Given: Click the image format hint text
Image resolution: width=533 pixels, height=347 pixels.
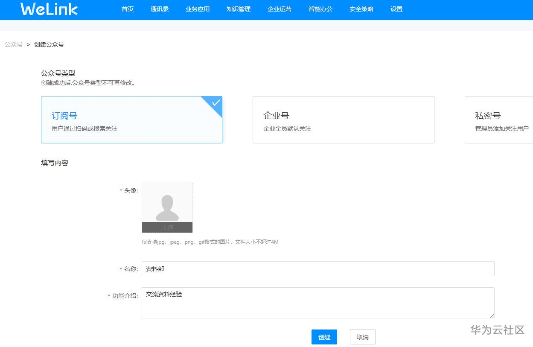Looking at the screenshot, I should [210, 242].
